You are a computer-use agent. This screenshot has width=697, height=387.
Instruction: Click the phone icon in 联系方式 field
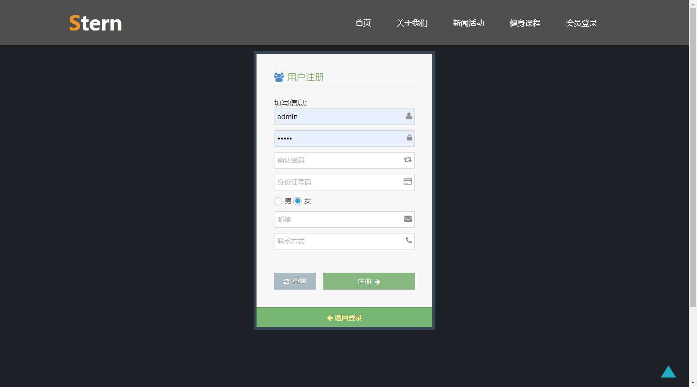[409, 240]
